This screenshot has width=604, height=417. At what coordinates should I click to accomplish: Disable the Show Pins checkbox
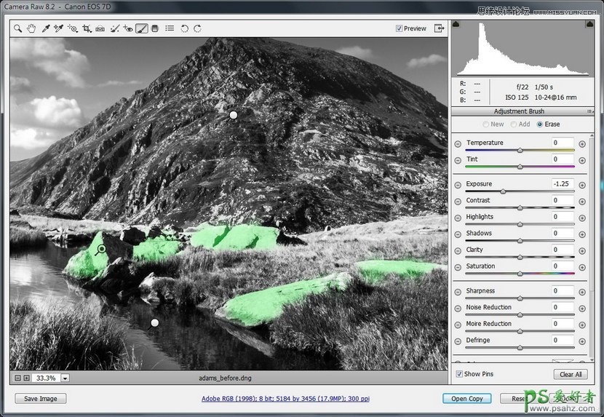[x=458, y=374]
